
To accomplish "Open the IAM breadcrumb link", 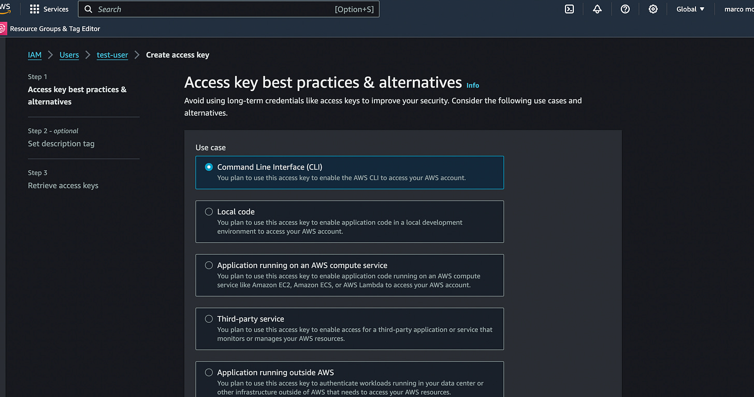I will [35, 55].
